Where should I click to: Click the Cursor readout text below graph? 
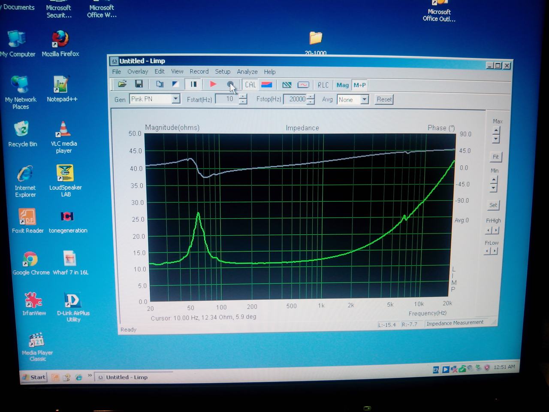203,318
